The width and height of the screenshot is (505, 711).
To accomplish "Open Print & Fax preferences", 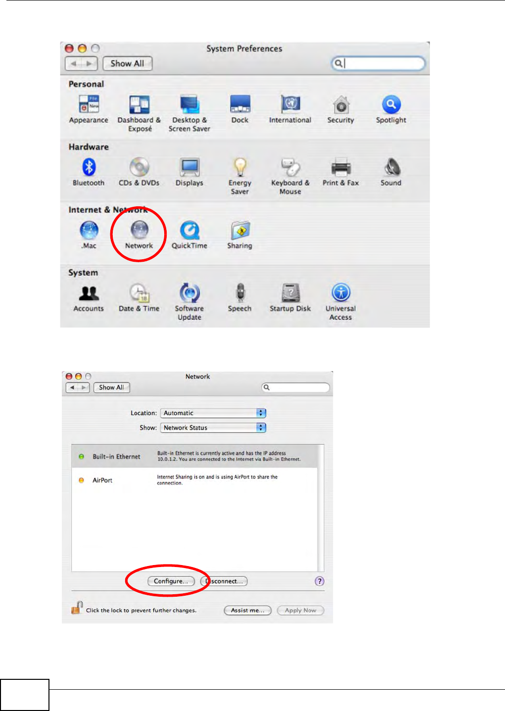I will (341, 172).
